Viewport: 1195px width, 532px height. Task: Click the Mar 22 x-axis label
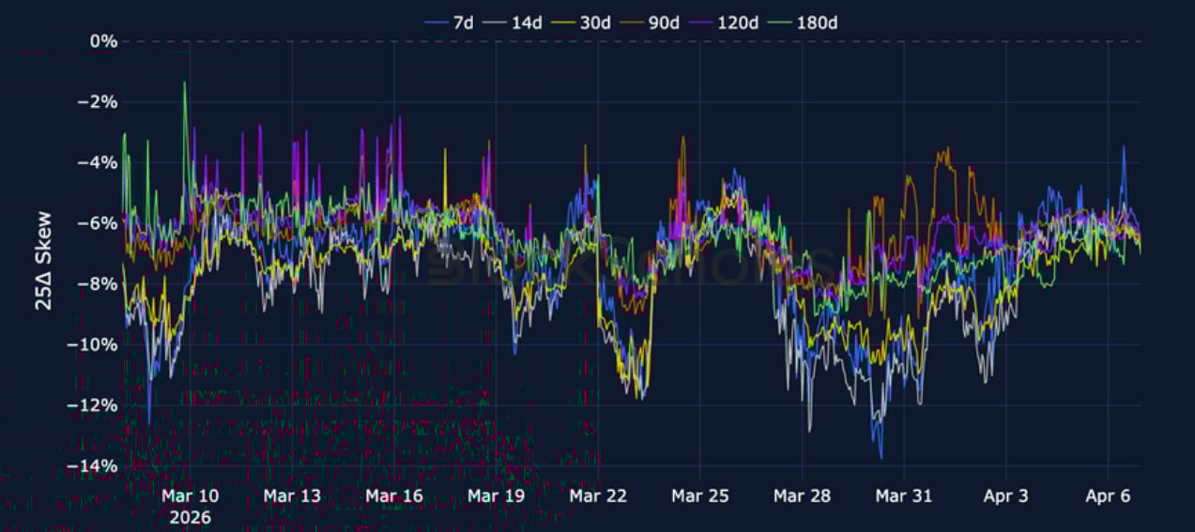coord(599,495)
